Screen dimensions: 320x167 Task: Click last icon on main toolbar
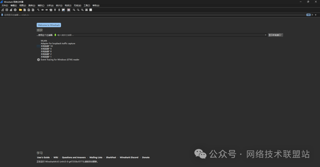[x=91, y=10]
